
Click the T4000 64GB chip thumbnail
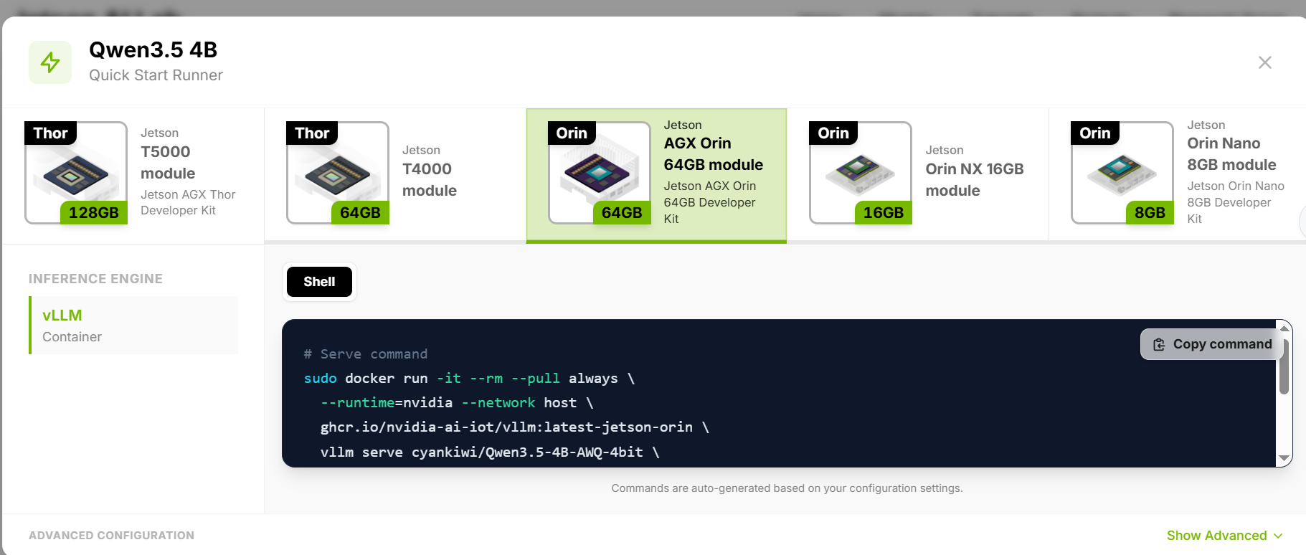pyautogui.click(x=338, y=173)
